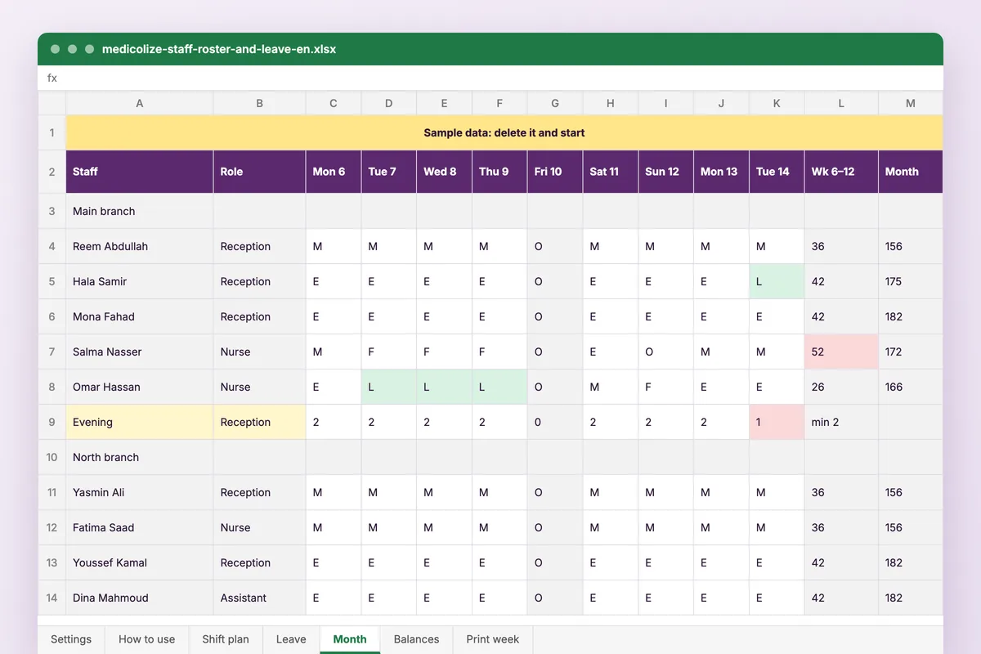Select the Dina Mahmoud cell

(x=140, y=598)
